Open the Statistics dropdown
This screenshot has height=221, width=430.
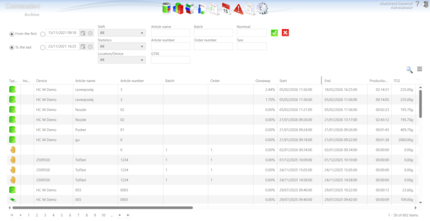click(x=121, y=46)
